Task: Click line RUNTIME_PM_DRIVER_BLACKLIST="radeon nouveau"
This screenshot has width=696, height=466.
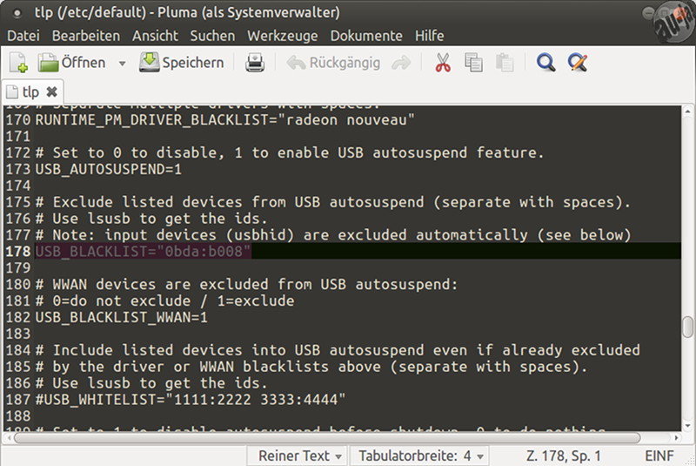Action: pos(224,120)
